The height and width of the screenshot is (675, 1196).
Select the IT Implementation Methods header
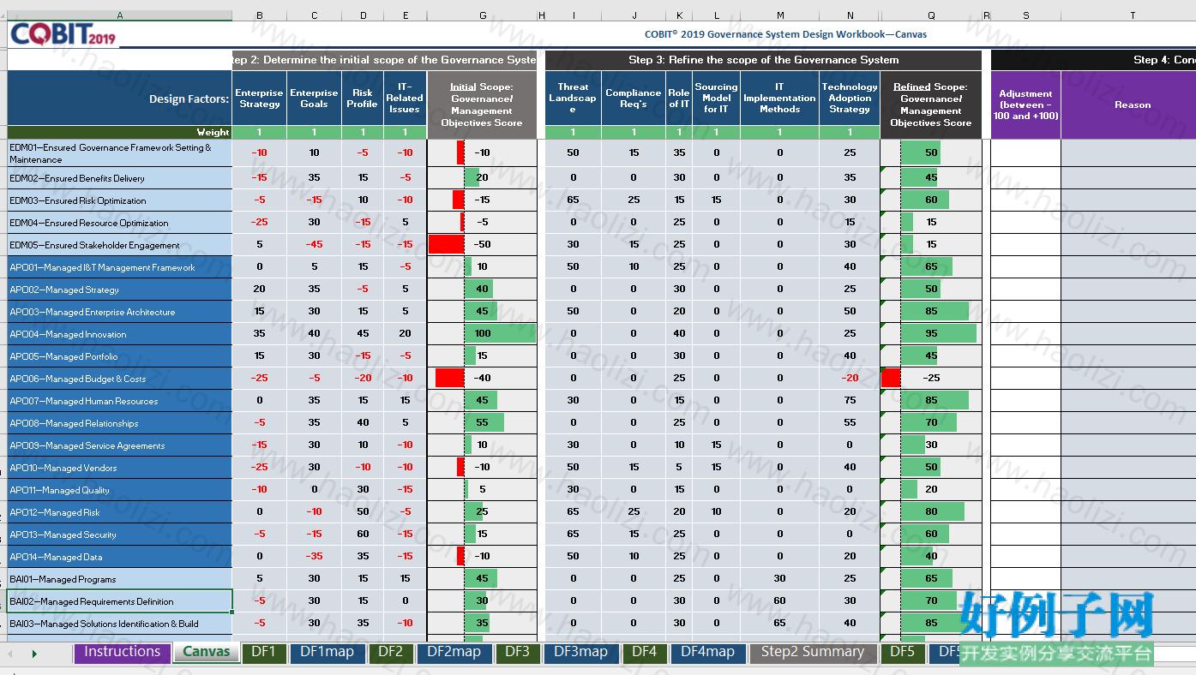tap(780, 99)
